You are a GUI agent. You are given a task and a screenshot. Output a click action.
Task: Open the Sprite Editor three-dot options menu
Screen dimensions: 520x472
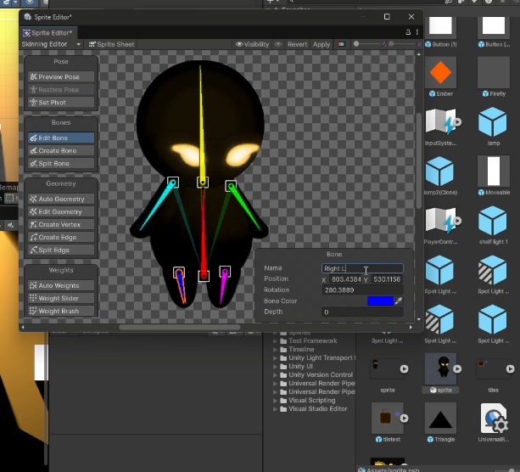(x=417, y=32)
